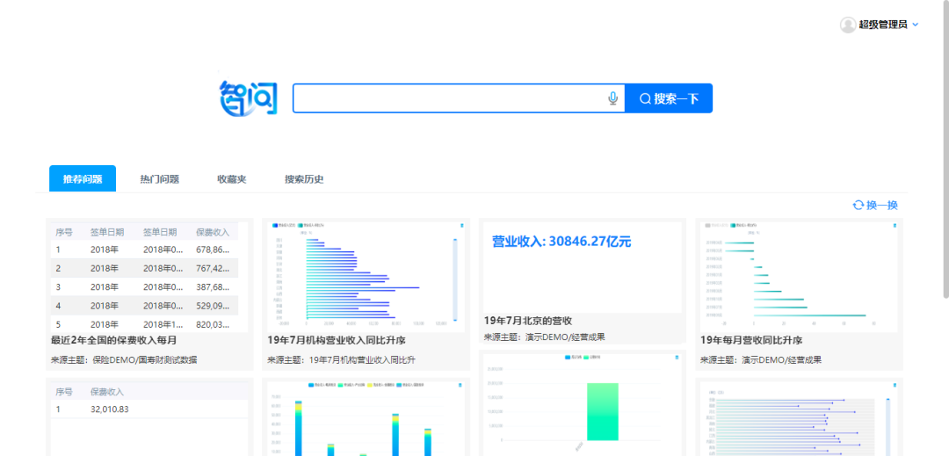Toggle first legend item in 19年7月机构营业收入 chart

284,226
